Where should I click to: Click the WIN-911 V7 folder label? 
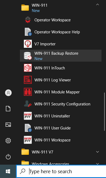click(42, 152)
